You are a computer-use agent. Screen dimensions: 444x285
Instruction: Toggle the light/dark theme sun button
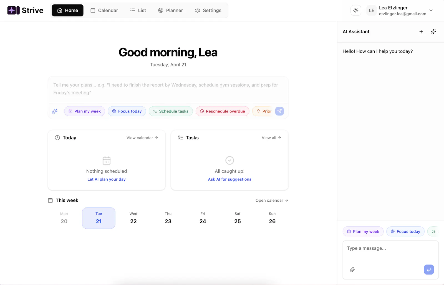pyautogui.click(x=356, y=11)
